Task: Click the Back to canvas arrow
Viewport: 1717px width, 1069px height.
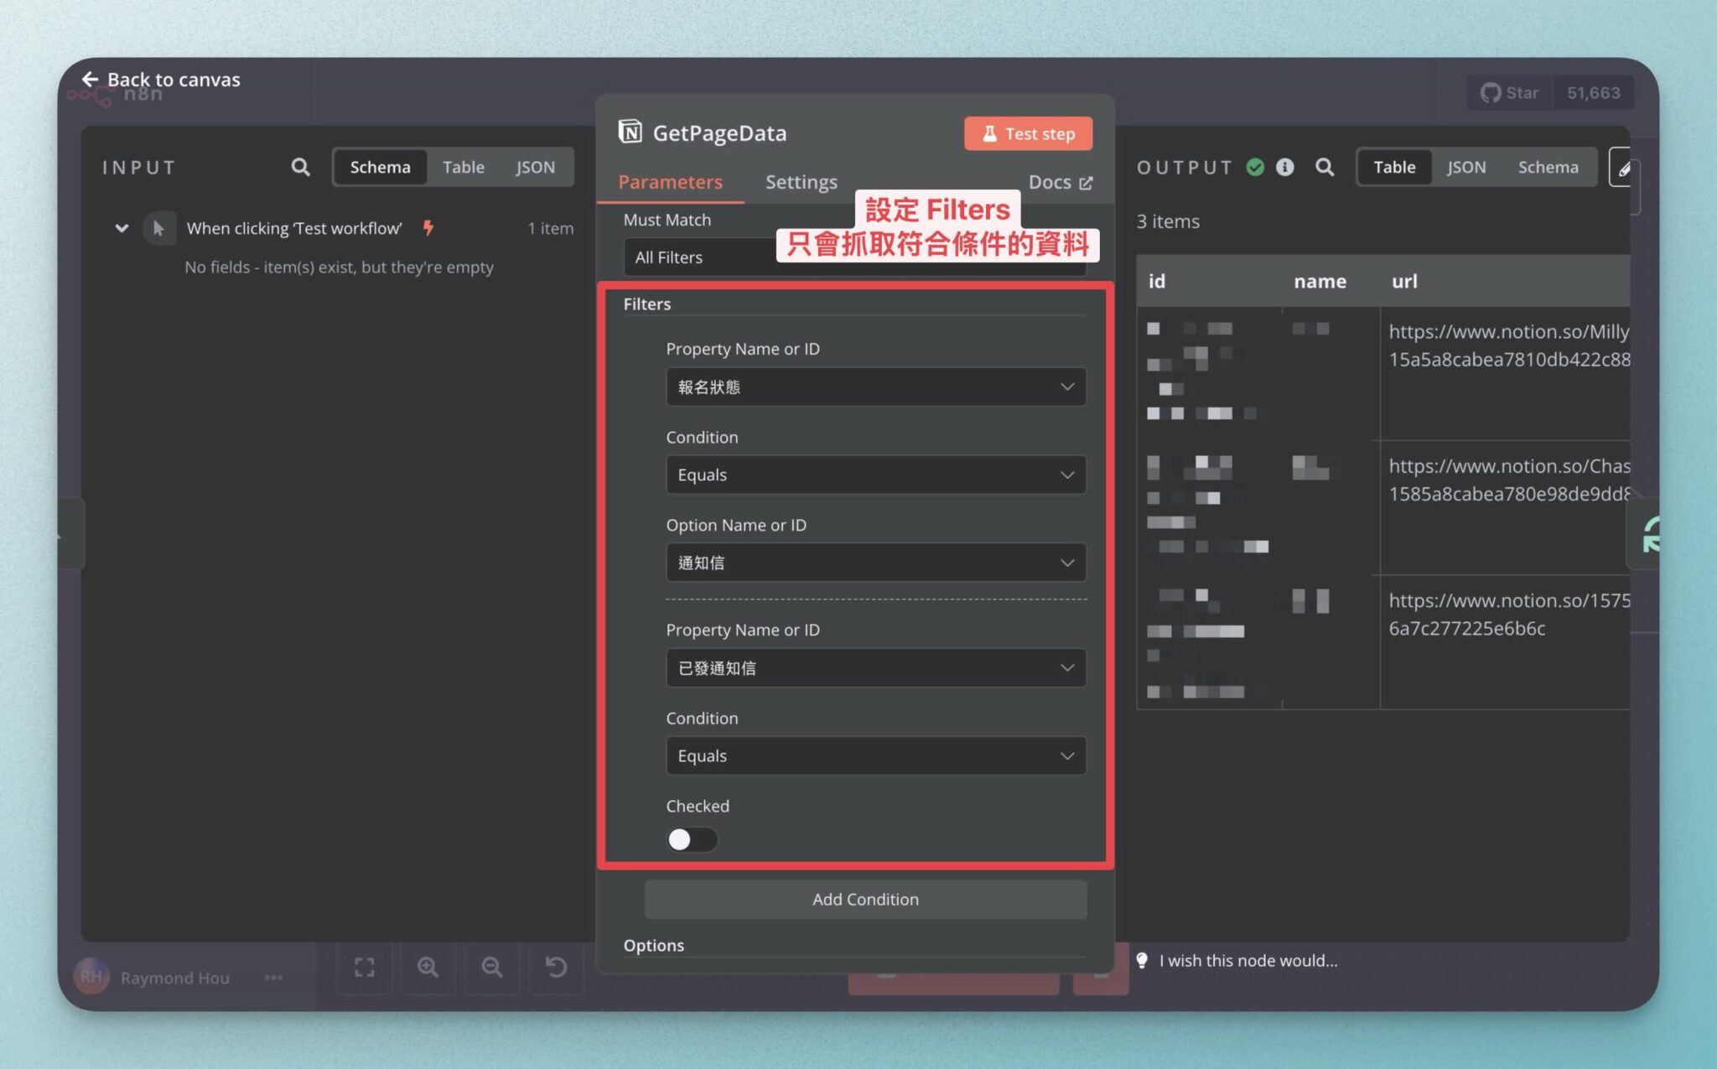Action: 90,80
